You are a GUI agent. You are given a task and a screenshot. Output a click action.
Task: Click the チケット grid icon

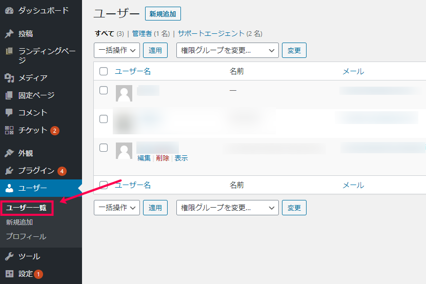pos(9,130)
